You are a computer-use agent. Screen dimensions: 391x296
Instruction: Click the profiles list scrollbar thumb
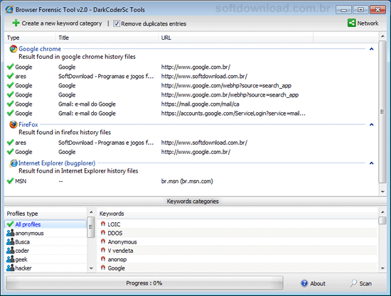91,227
